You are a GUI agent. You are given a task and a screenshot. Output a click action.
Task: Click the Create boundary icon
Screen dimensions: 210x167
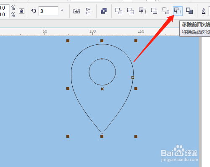pyautogui.click(x=189, y=11)
